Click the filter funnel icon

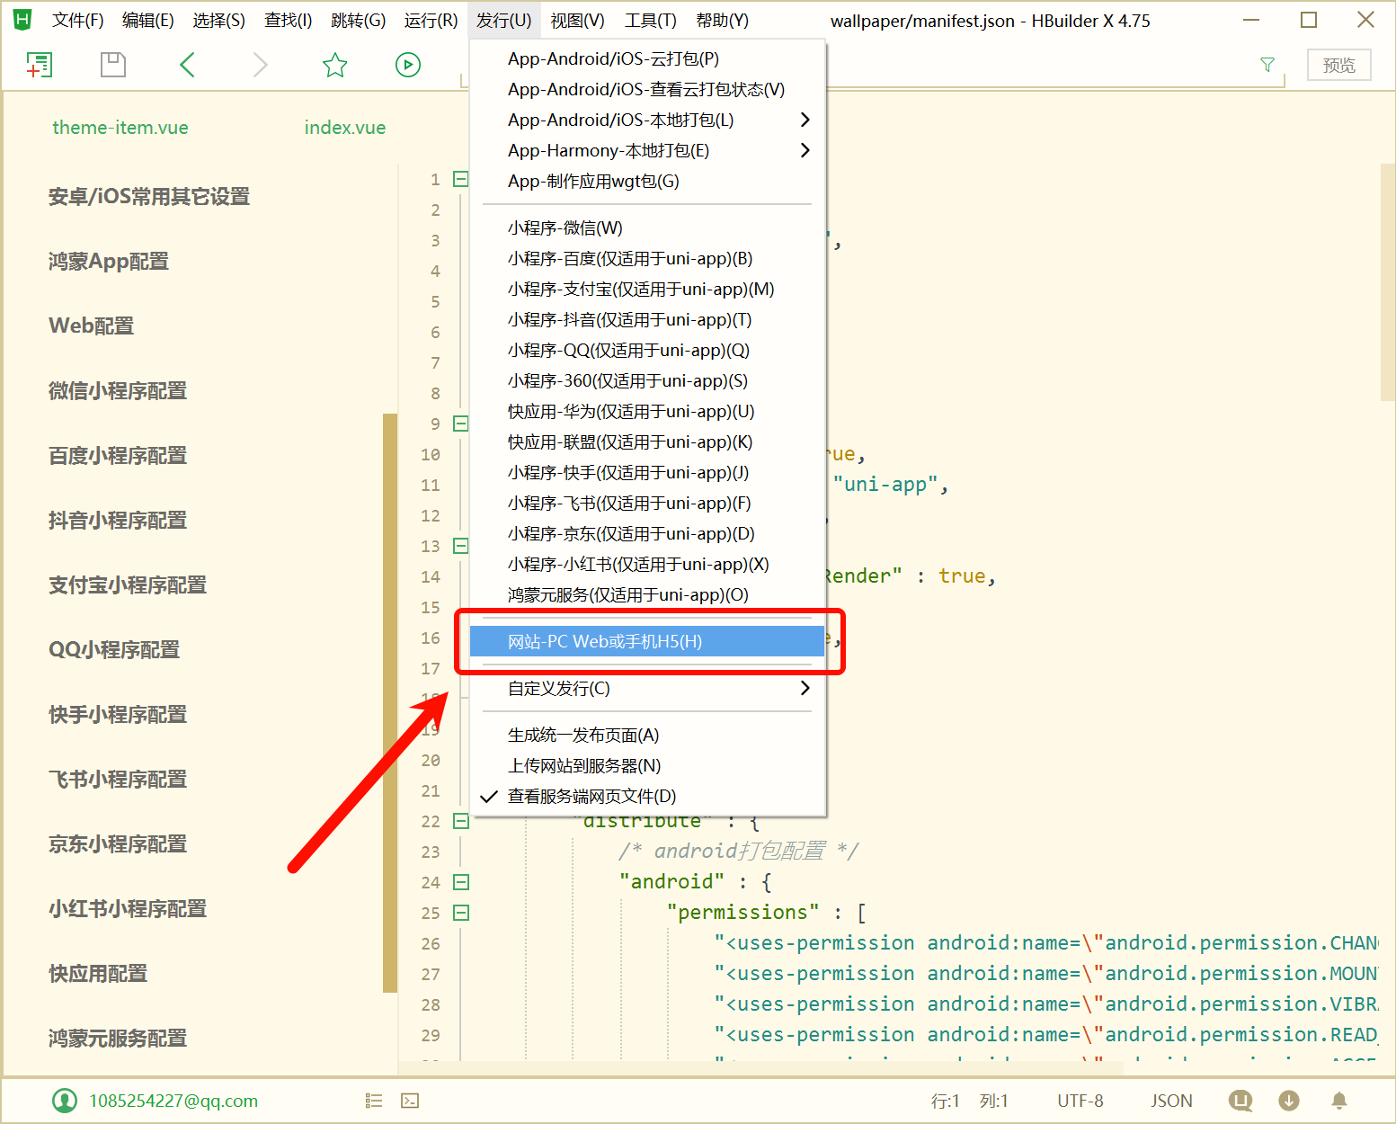click(x=1267, y=65)
